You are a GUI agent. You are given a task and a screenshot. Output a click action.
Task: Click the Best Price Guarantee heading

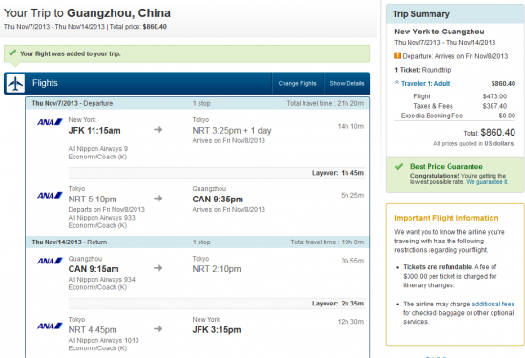click(447, 166)
